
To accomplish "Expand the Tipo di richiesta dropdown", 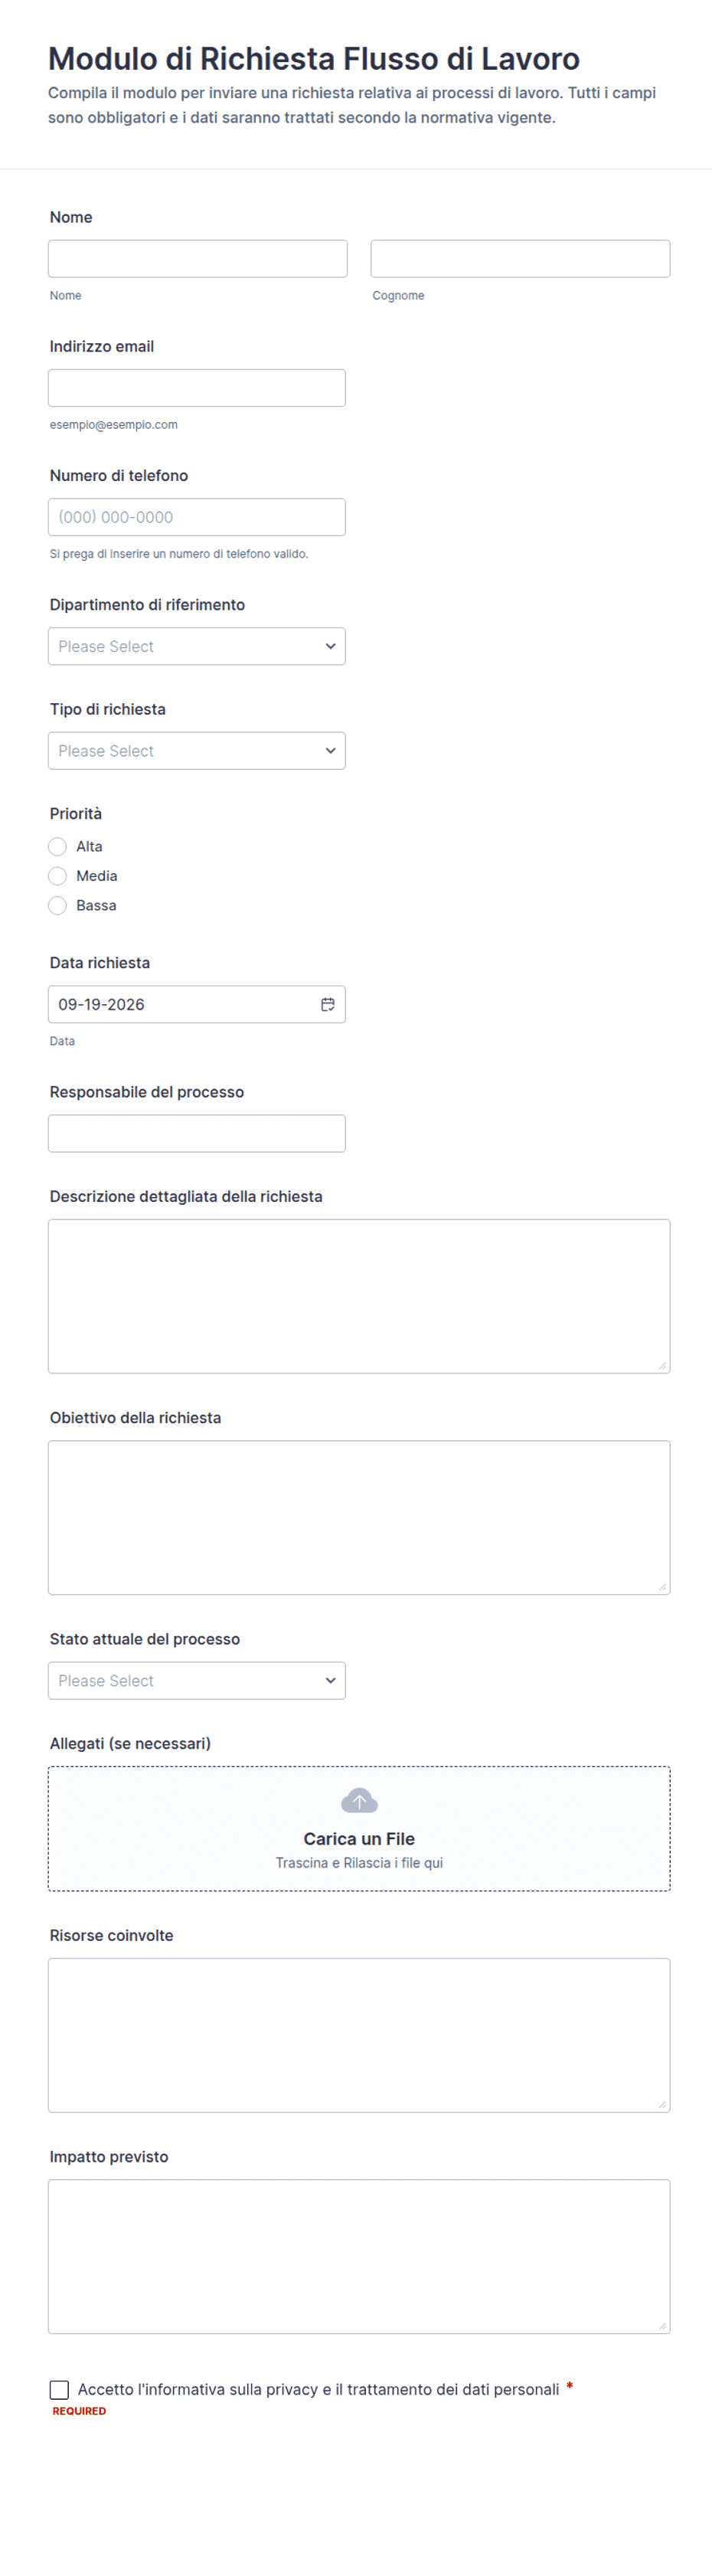I will (x=197, y=751).
